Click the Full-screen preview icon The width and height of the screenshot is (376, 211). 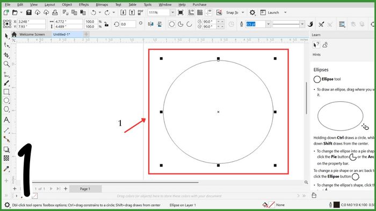pyautogui.click(x=180, y=12)
